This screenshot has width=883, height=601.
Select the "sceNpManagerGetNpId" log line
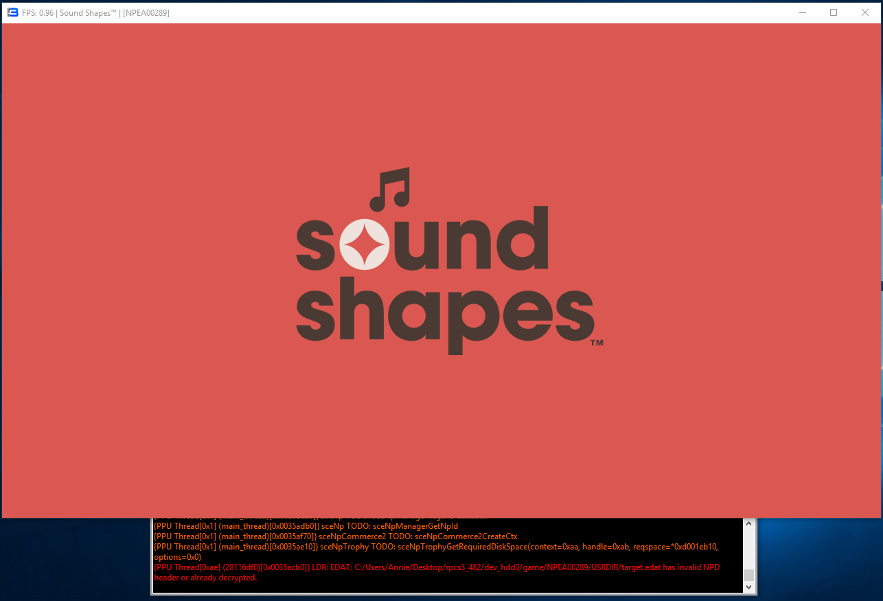point(307,526)
